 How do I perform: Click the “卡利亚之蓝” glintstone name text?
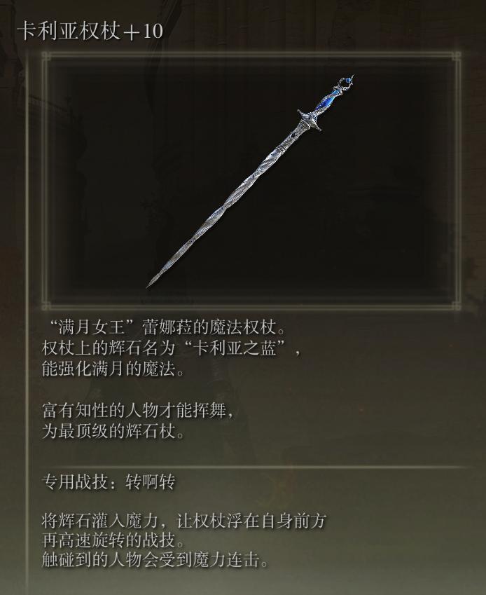pos(235,348)
